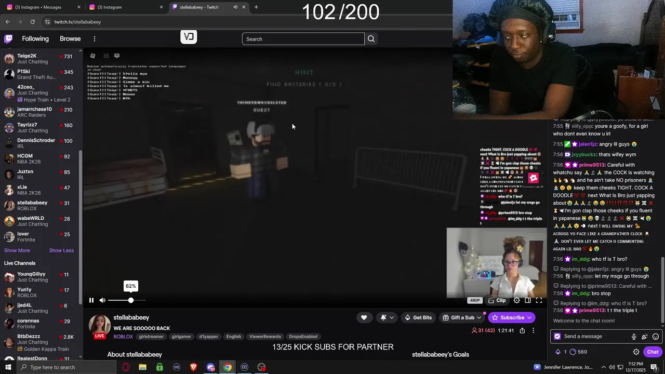665x374 pixels.
Task: Click the Windows taskbar search box
Action: 68,367
